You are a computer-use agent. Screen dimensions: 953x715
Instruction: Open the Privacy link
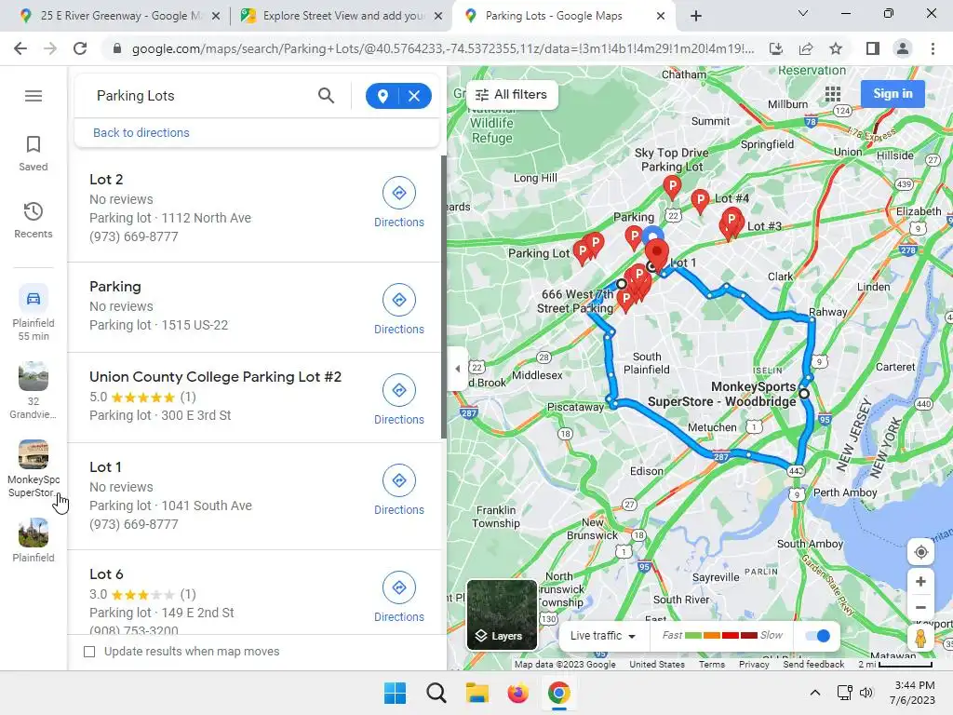(x=754, y=664)
